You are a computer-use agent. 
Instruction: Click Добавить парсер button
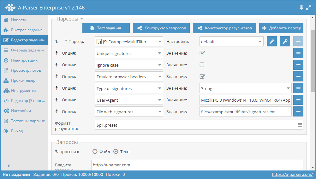pyautogui.click(x=281, y=28)
